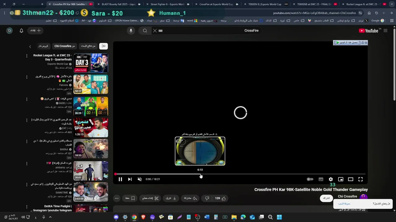The height and width of the screenshot is (222, 396).
Task: Close the video download overlay banner
Action: pyautogui.click(x=366, y=43)
